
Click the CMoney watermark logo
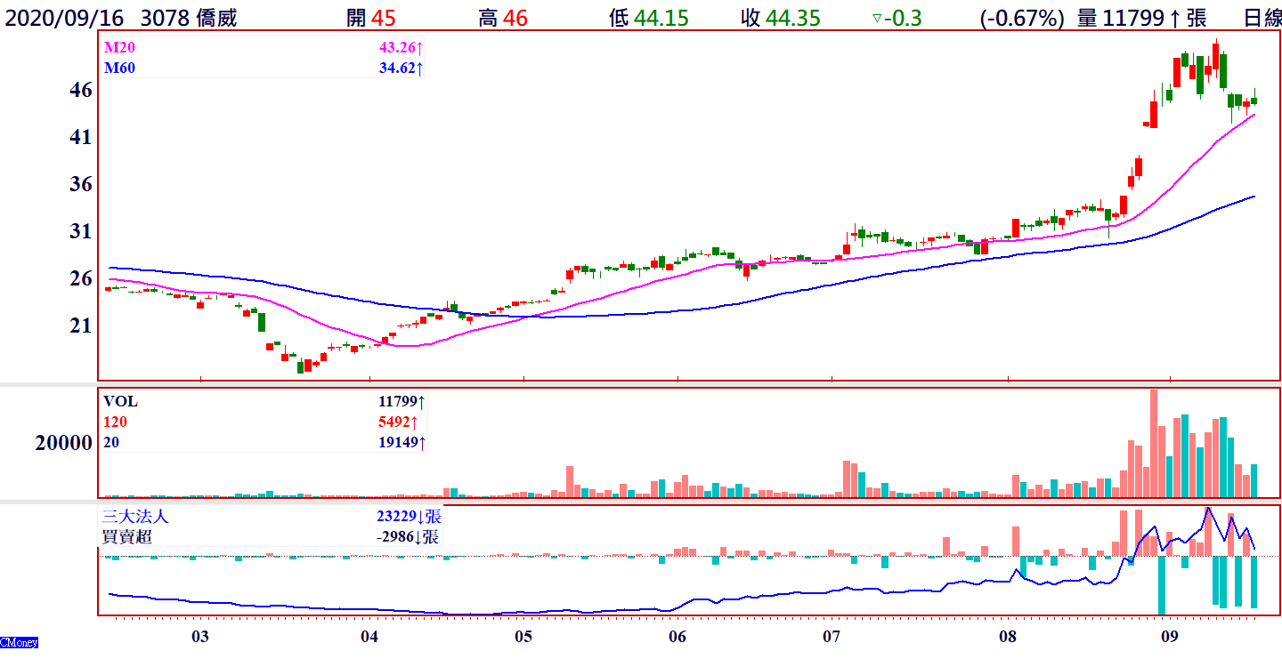point(19,642)
